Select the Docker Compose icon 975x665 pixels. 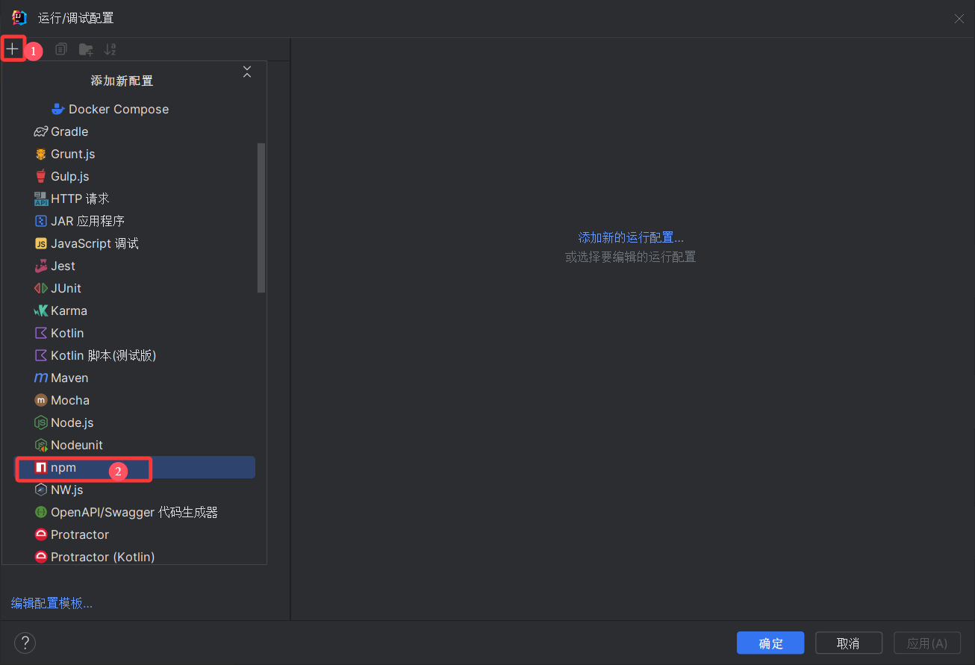[58, 109]
